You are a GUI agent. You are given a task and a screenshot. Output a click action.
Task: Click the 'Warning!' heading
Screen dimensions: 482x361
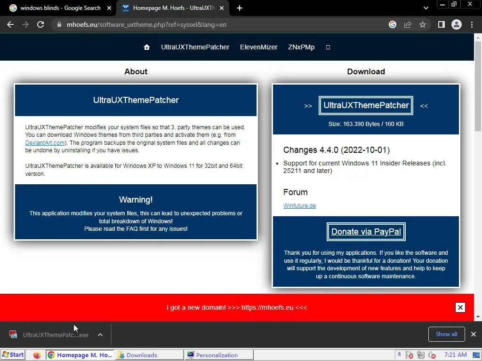pyautogui.click(x=136, y=200)
